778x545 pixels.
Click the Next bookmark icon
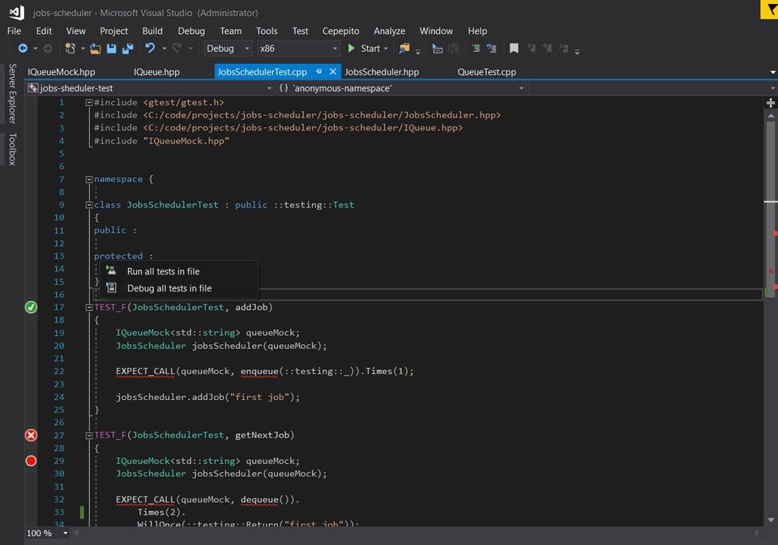click(x=547, y=48)
